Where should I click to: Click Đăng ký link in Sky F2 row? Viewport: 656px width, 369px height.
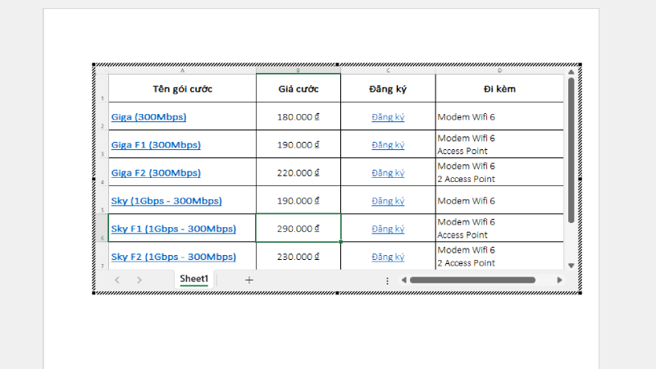click(x=388, y=257)
